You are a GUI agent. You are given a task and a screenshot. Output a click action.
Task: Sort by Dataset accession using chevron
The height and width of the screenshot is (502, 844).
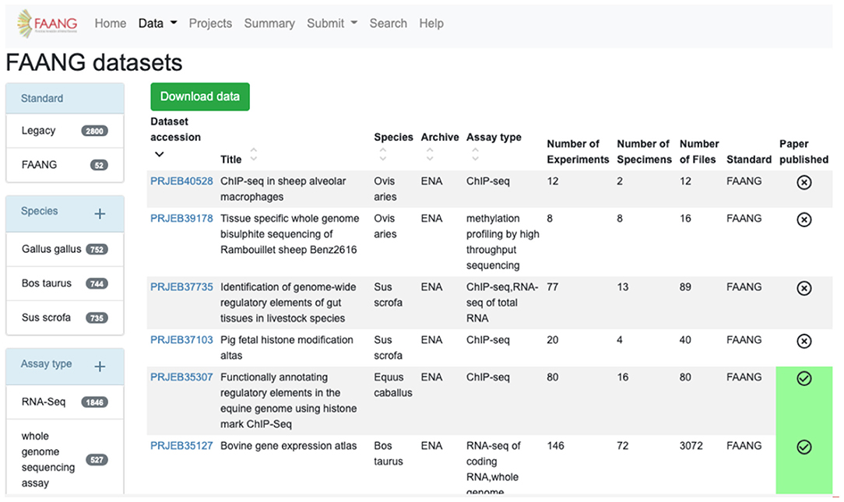pos(160,154)
